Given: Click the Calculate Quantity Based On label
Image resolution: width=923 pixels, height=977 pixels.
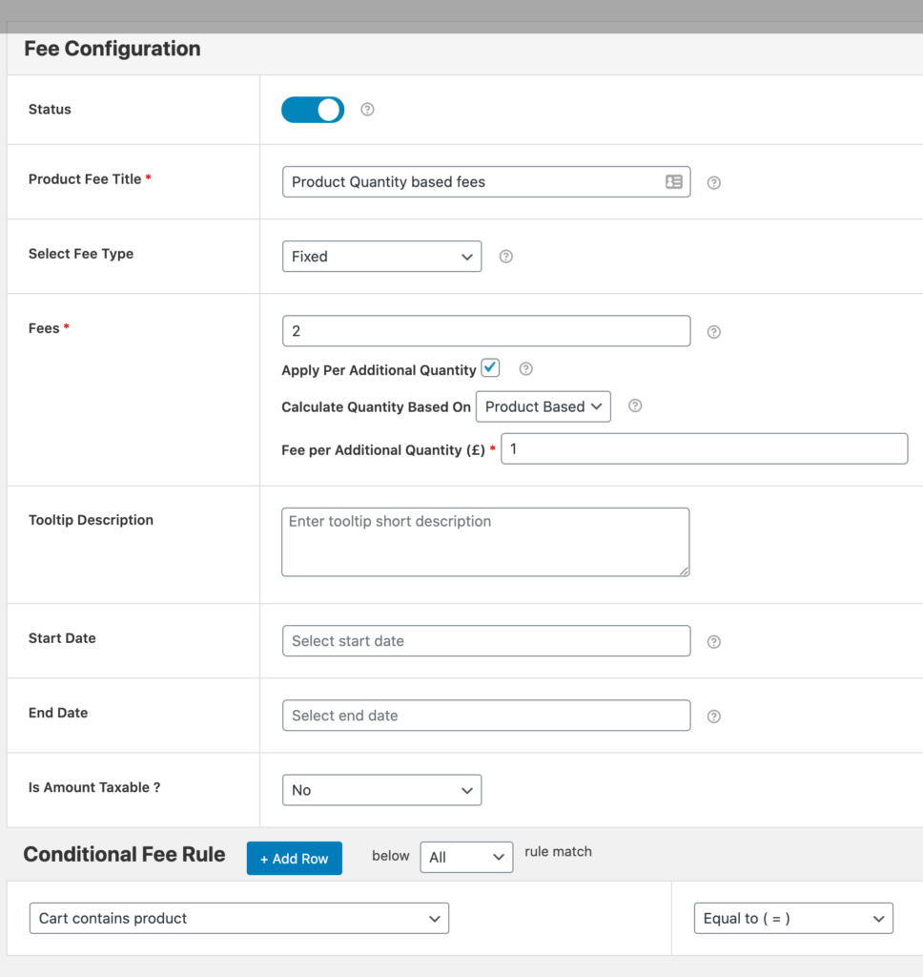Looking at the screenshot, I should (x=377, y=406).
